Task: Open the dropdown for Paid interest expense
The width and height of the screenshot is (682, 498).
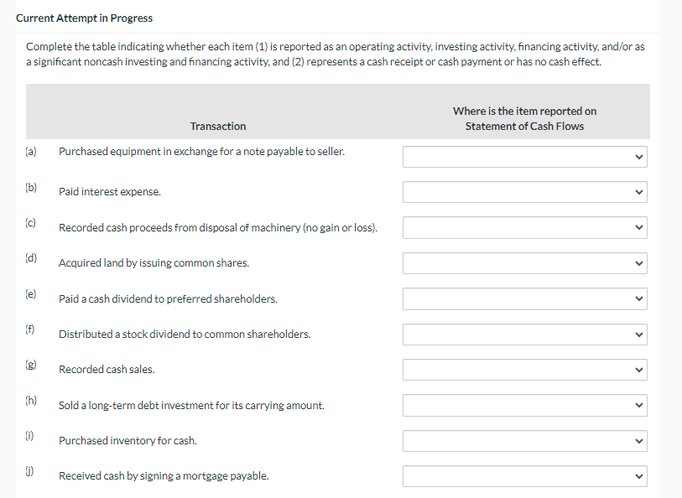Action: [x=524, y=192]
